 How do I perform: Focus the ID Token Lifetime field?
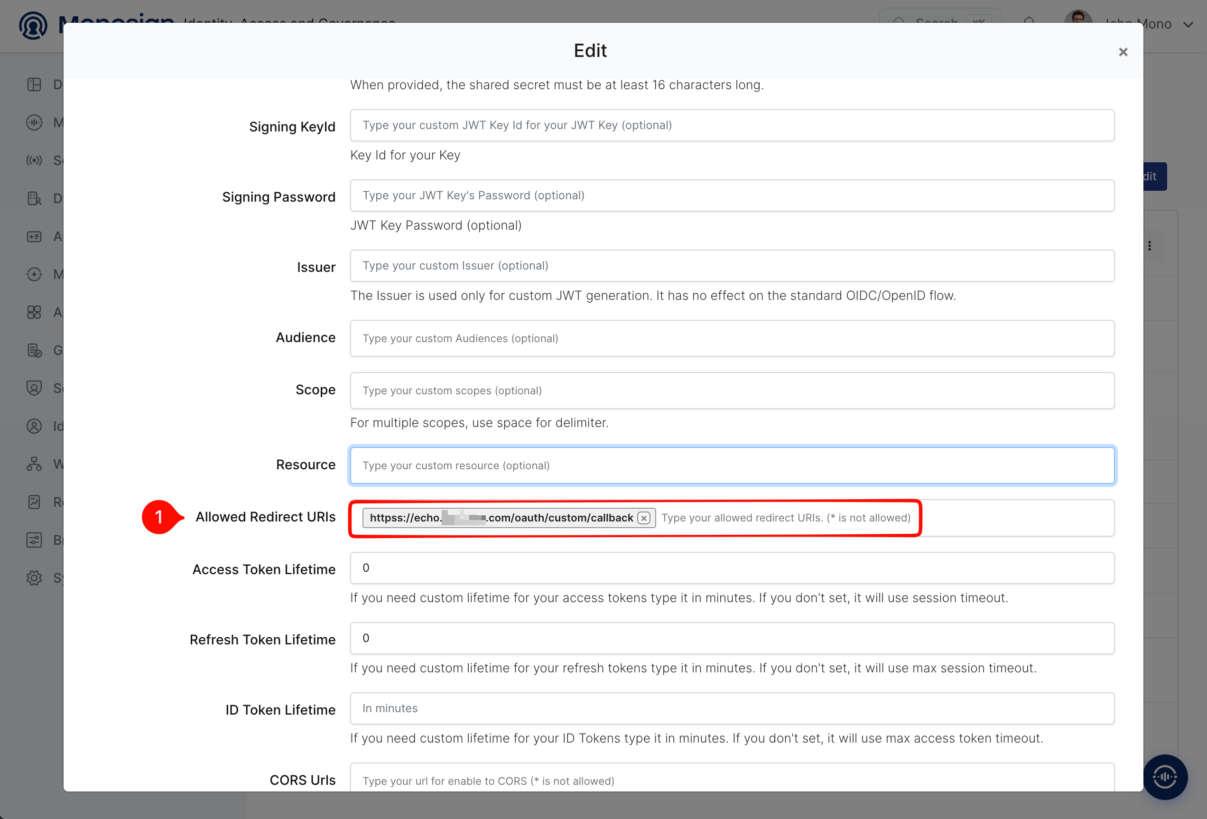732,708
